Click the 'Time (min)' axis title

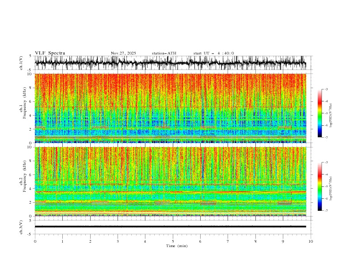(177, 246)
